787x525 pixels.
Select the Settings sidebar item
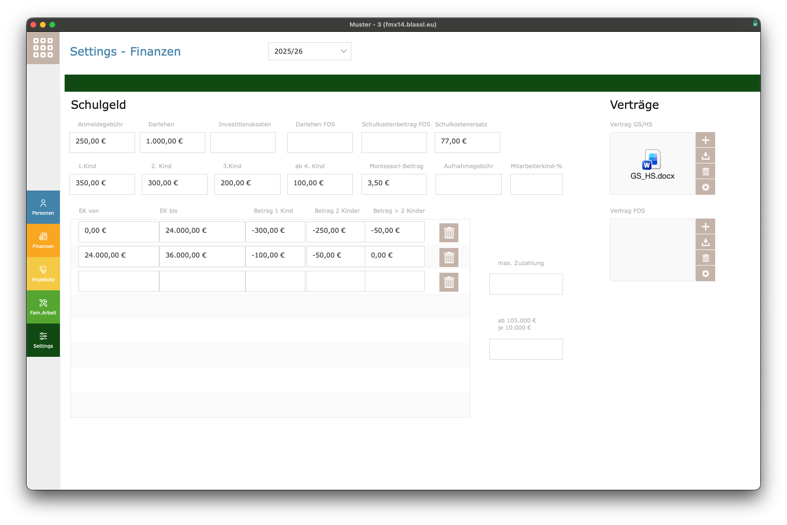pos(43,340)
